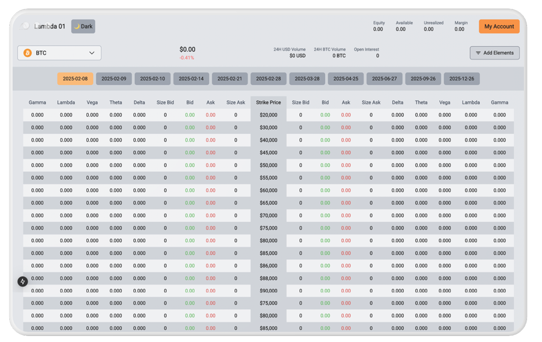
Task: Click the $0.00 BTC price display
Action: 187,50
